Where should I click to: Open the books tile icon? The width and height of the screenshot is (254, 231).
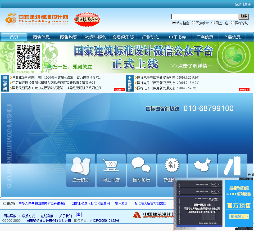point(233,166)
